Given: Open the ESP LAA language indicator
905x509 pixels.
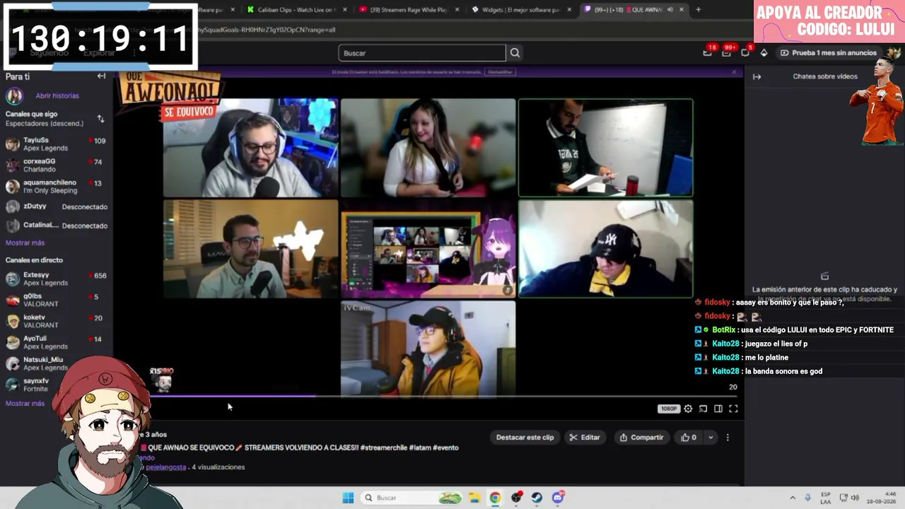Looking at the screenshot, I should pos(826,498).
